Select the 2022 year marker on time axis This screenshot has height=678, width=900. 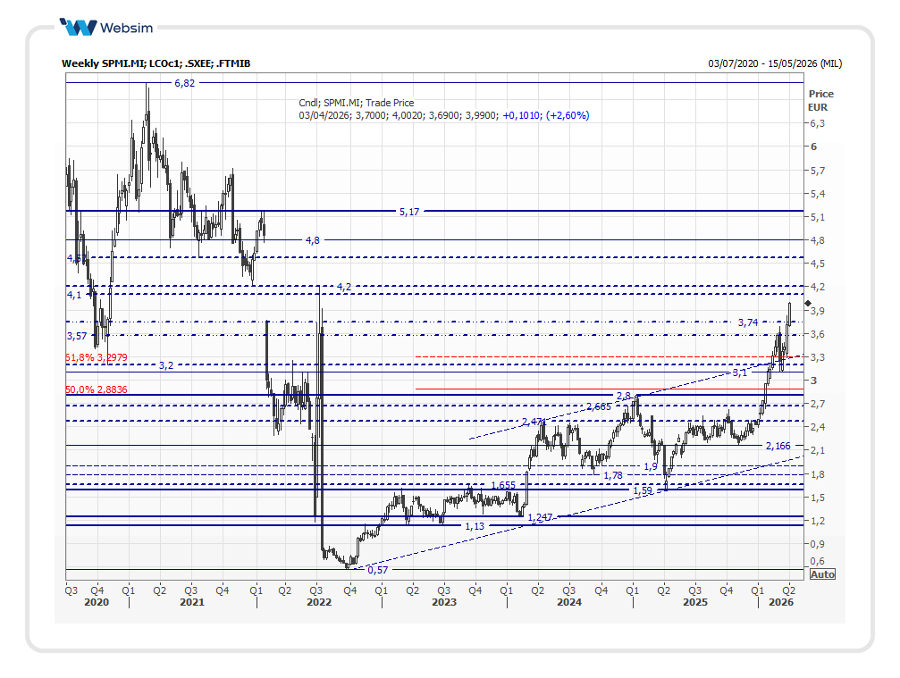click(318, 602)
